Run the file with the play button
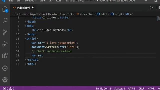Viewport: 160px width, 90px height. [x=151, y=8]
